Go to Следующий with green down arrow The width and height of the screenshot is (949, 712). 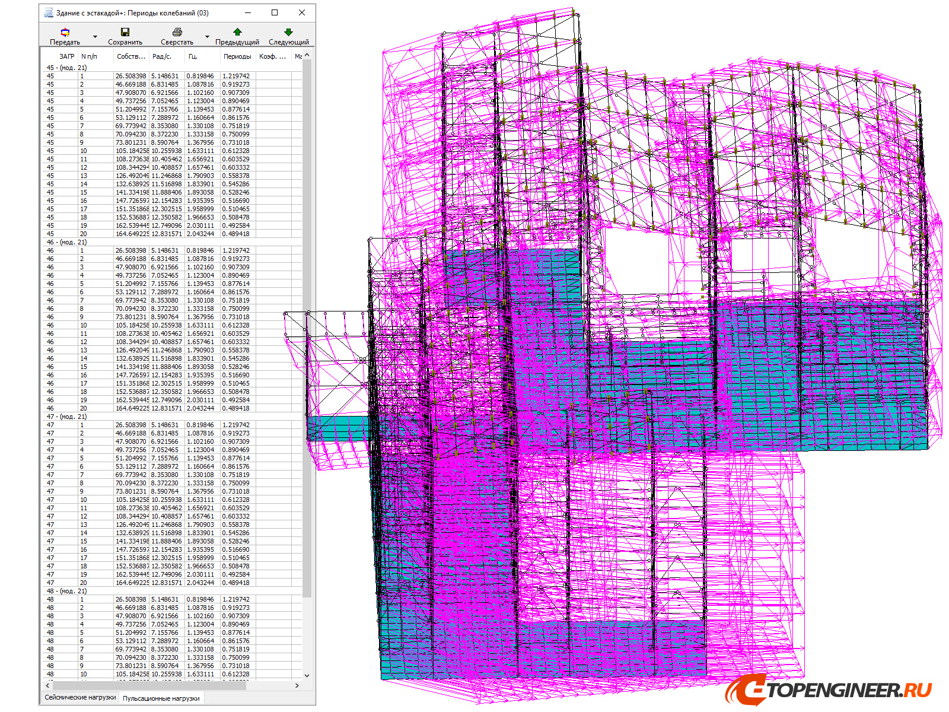click(x=288, y=33)
